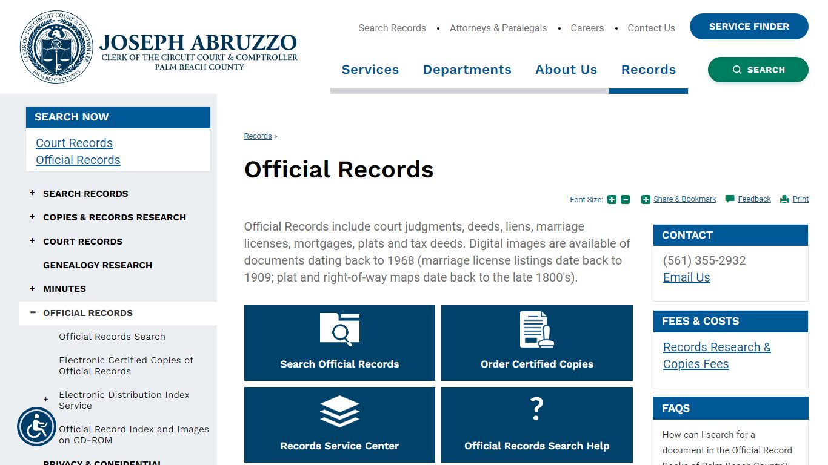The width and height of the screenshot is (828, 465).
Task: Click the folder search icon tile
Action: point(339,329)
